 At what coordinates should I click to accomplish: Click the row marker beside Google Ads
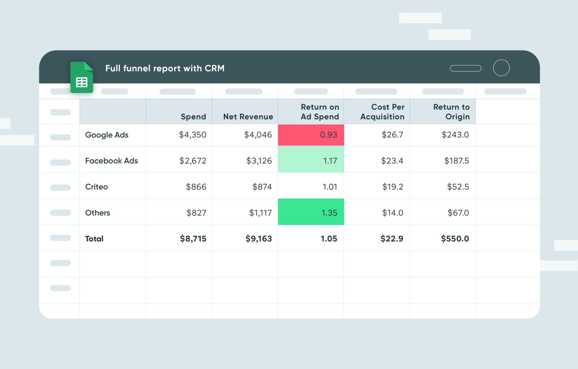[x=60, y=137]
